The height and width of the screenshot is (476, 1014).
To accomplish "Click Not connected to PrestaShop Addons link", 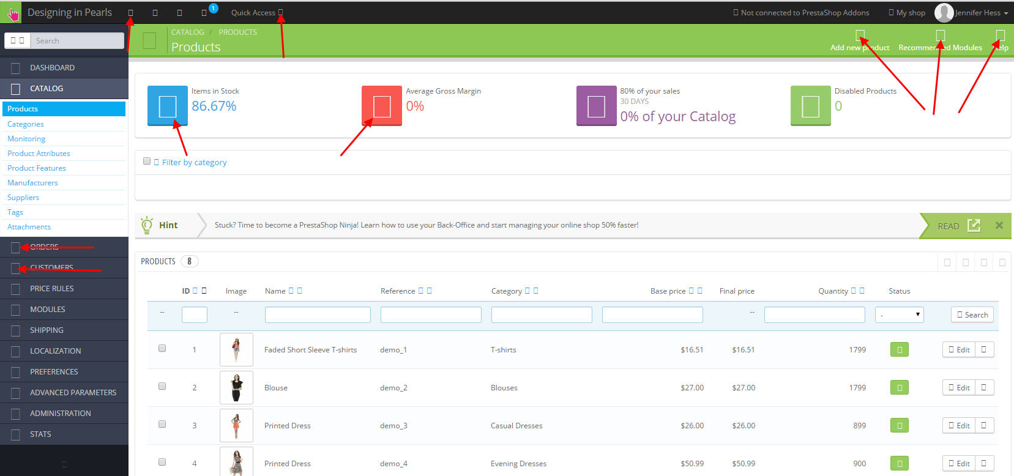I will 801,12.
